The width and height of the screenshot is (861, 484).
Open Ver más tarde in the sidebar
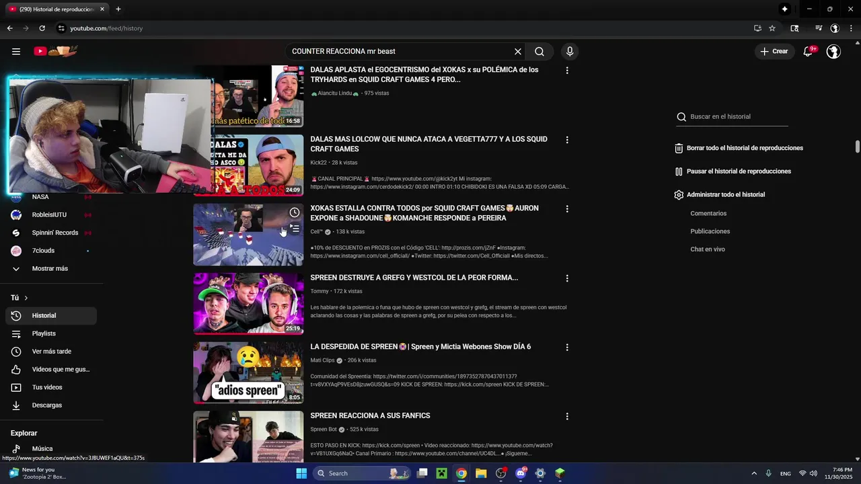51,352
